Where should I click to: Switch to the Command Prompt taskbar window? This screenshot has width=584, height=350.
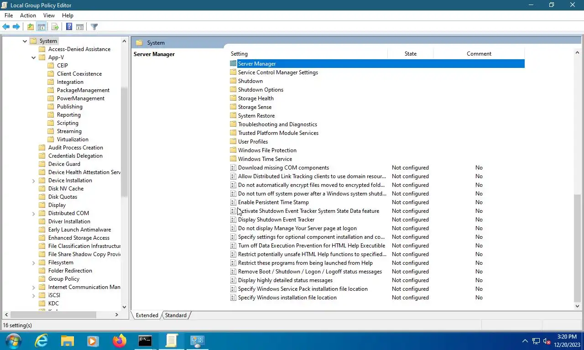pyautogui.click(x=145, y=341)
